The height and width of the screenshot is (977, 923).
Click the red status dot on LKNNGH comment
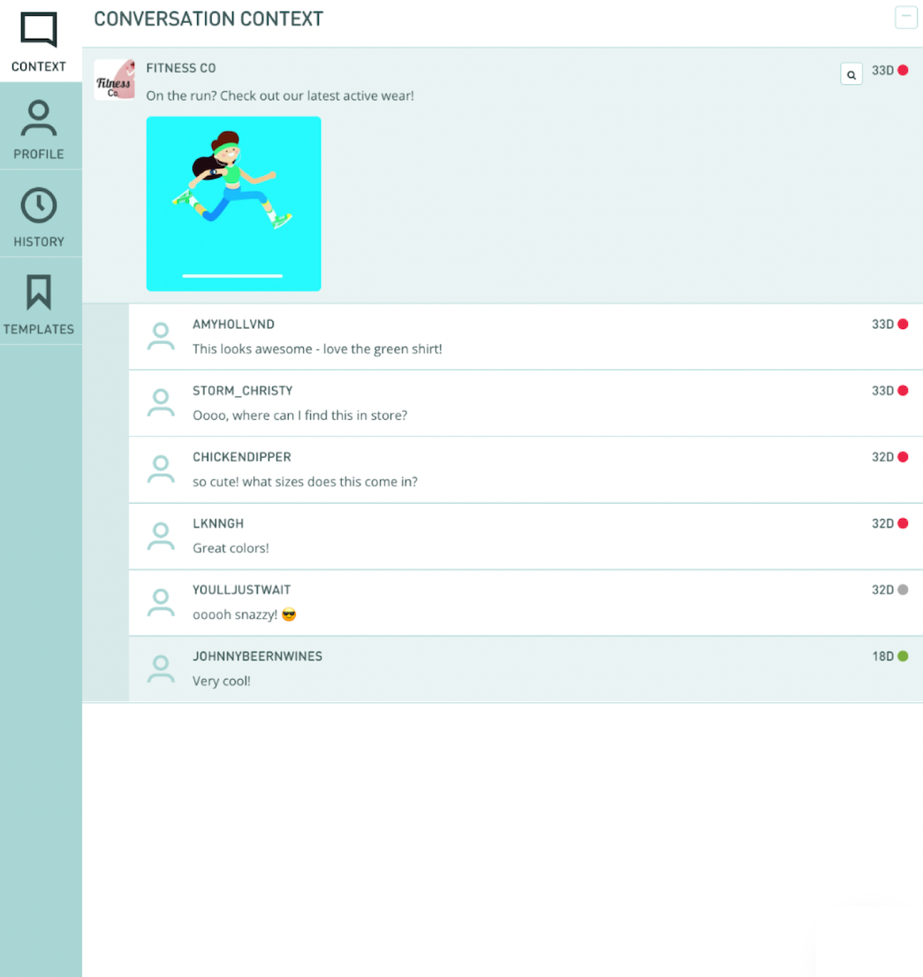coord(903,523)
